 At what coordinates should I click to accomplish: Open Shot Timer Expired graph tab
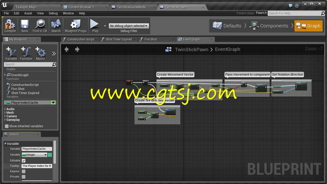click(x=118, y=39)
